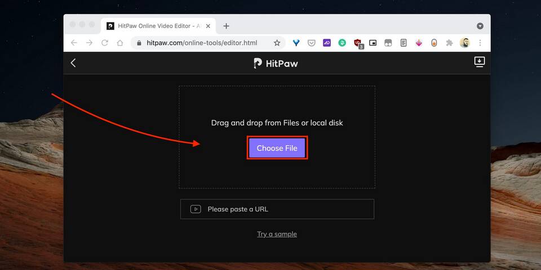
Task: Open the picture-in-picture extension
Action: (x=373, y=43)
